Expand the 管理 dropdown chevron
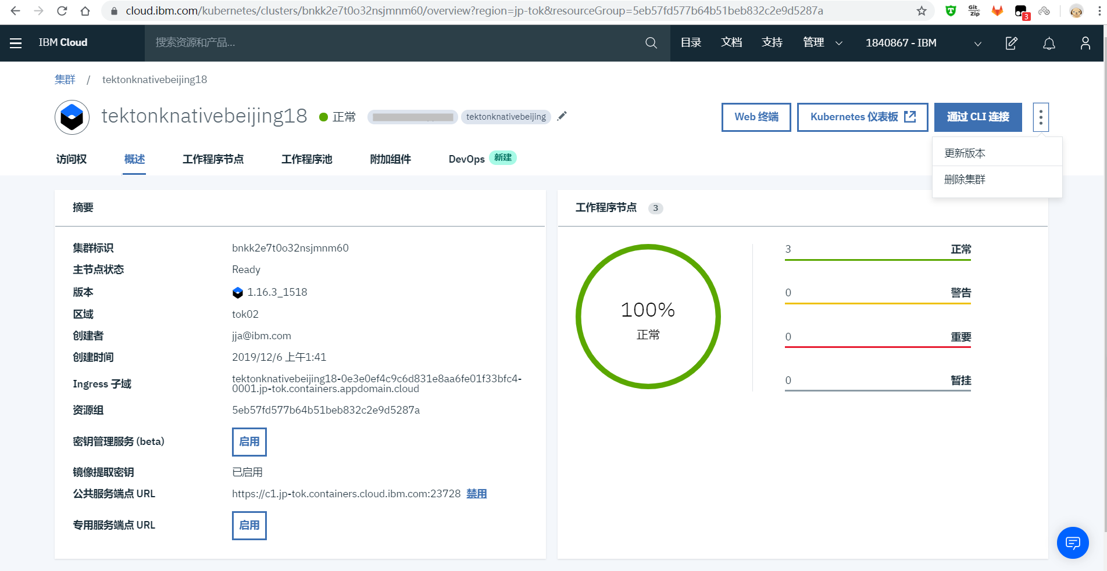The image size is (1107, 571). [x=839, y=43]
